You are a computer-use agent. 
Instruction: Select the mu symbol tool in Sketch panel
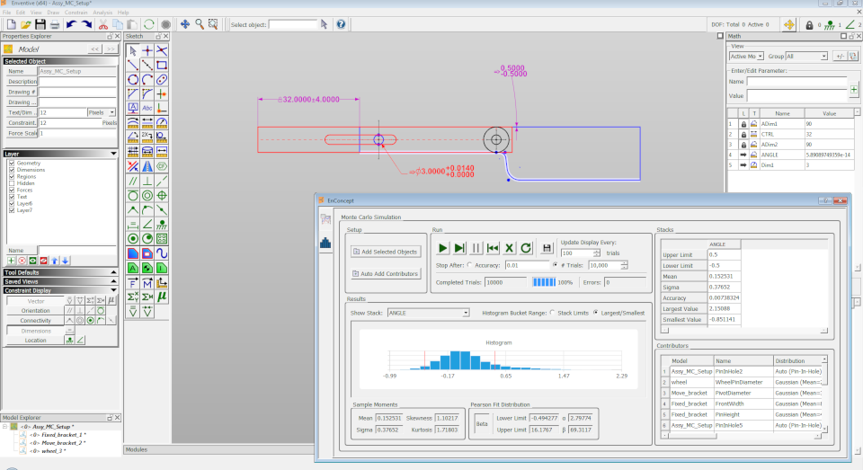162,297
